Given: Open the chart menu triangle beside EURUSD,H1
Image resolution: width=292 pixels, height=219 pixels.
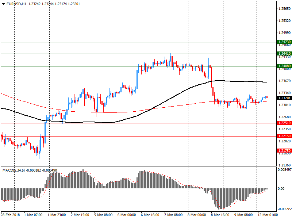Looking at the screenshot, I should [3, 4].
